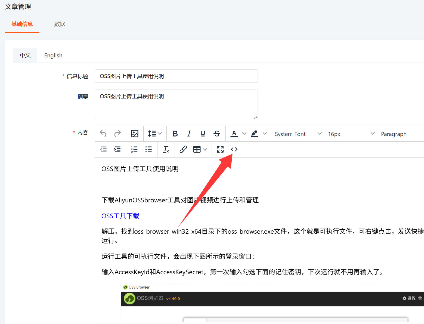Click the 信息标题 input field
The image size is (424, 324).
point(176,76)
